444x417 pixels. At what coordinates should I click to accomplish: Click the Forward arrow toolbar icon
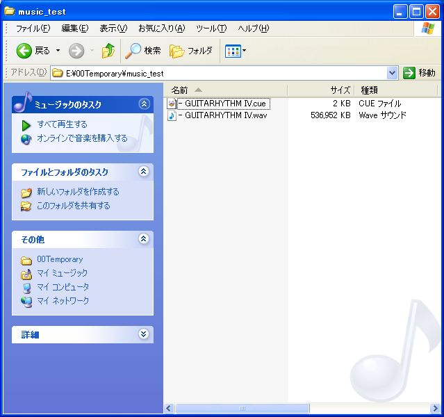pos(76,51)
